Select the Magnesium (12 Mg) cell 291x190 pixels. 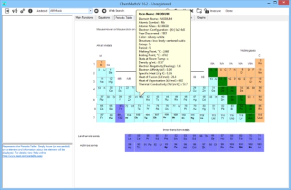click(111, 81)
